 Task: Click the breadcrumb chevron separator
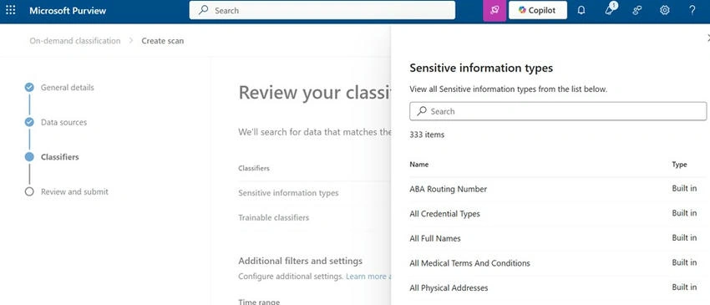point(131,41)
